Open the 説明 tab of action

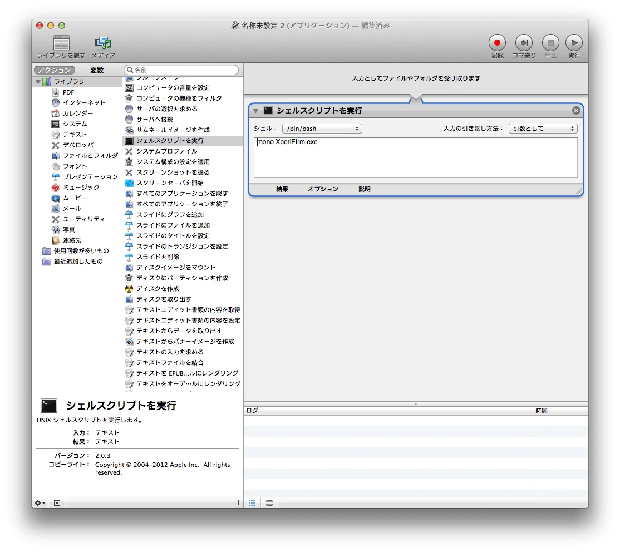coord(365,189)
